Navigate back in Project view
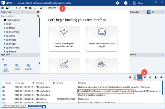 [x=19, y=12]
